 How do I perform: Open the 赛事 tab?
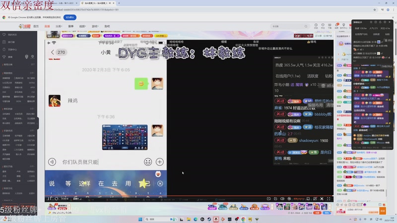coord(71,26)
